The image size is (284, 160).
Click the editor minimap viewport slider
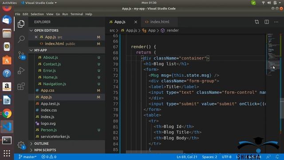[x=273, y=65]
